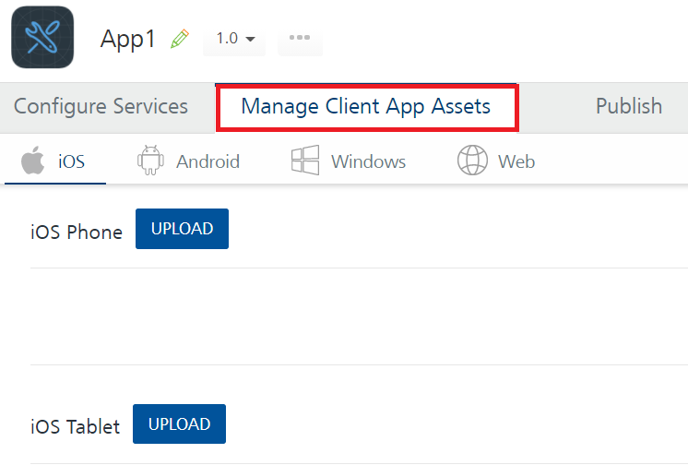The image size is (688, 465).
Task: Open the three-dots more options menu
Action: [300, 38]
